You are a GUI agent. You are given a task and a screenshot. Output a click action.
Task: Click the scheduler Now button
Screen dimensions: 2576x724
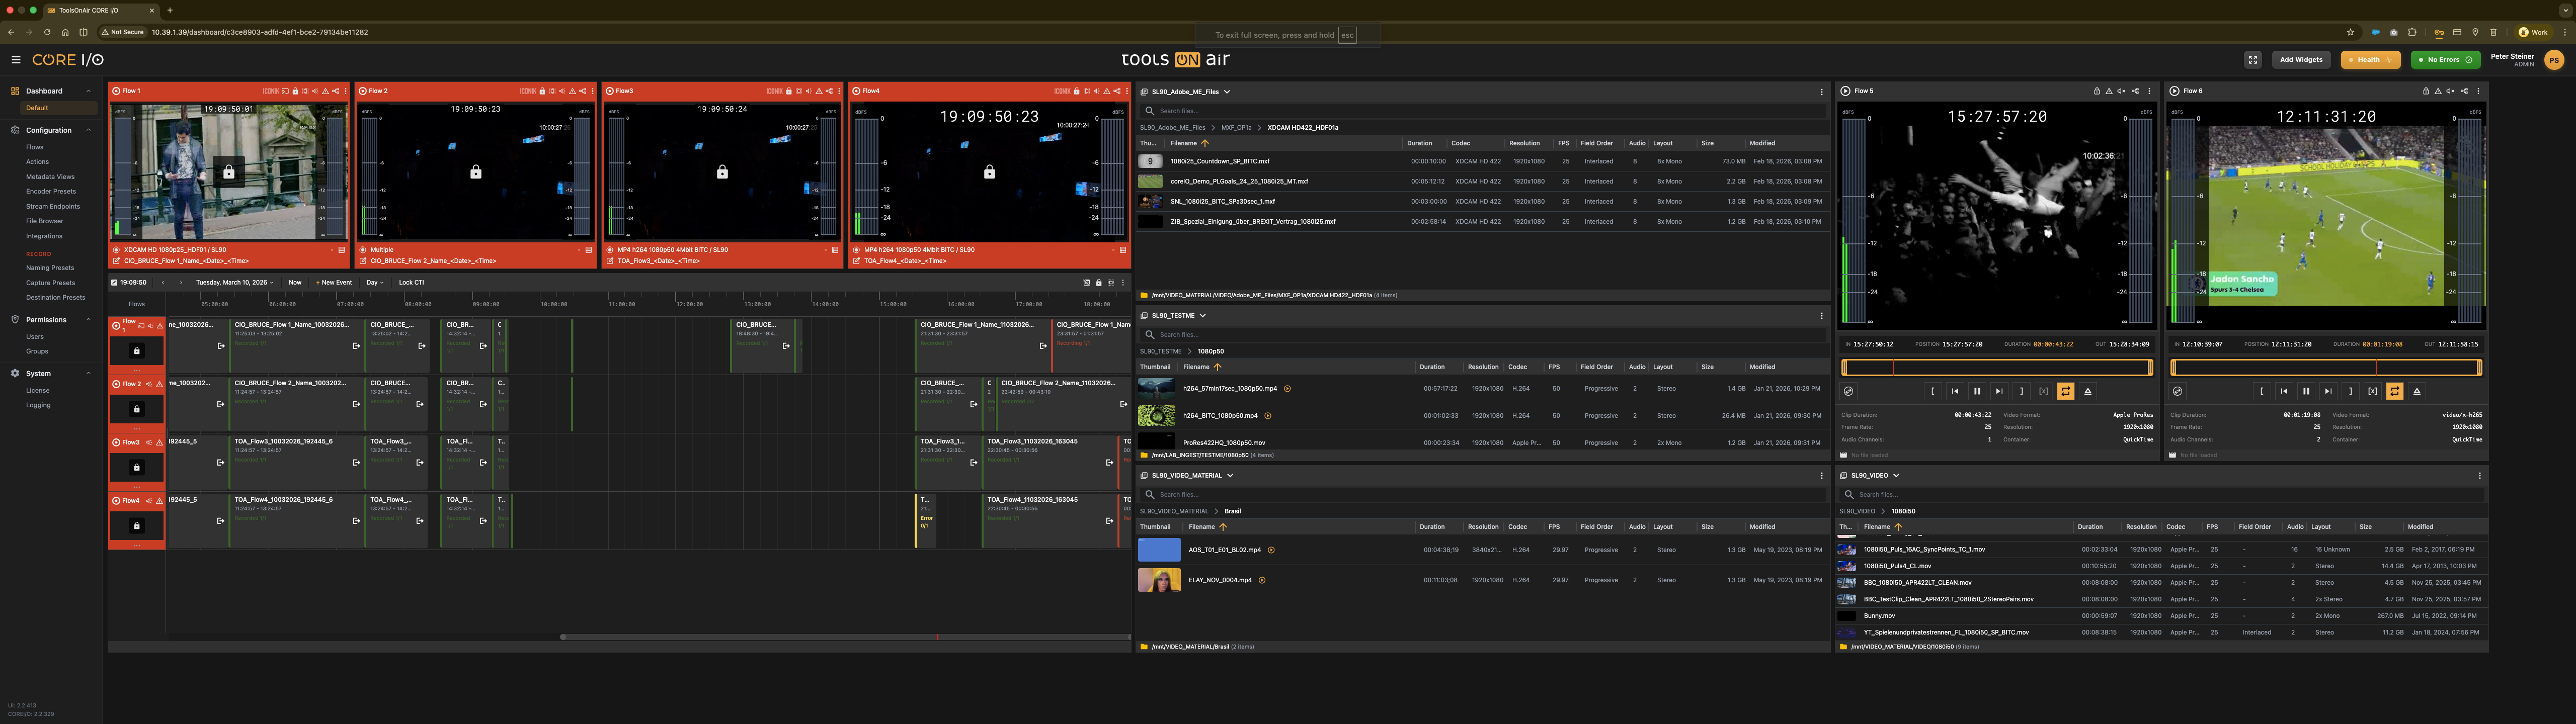tap(295, 283)
